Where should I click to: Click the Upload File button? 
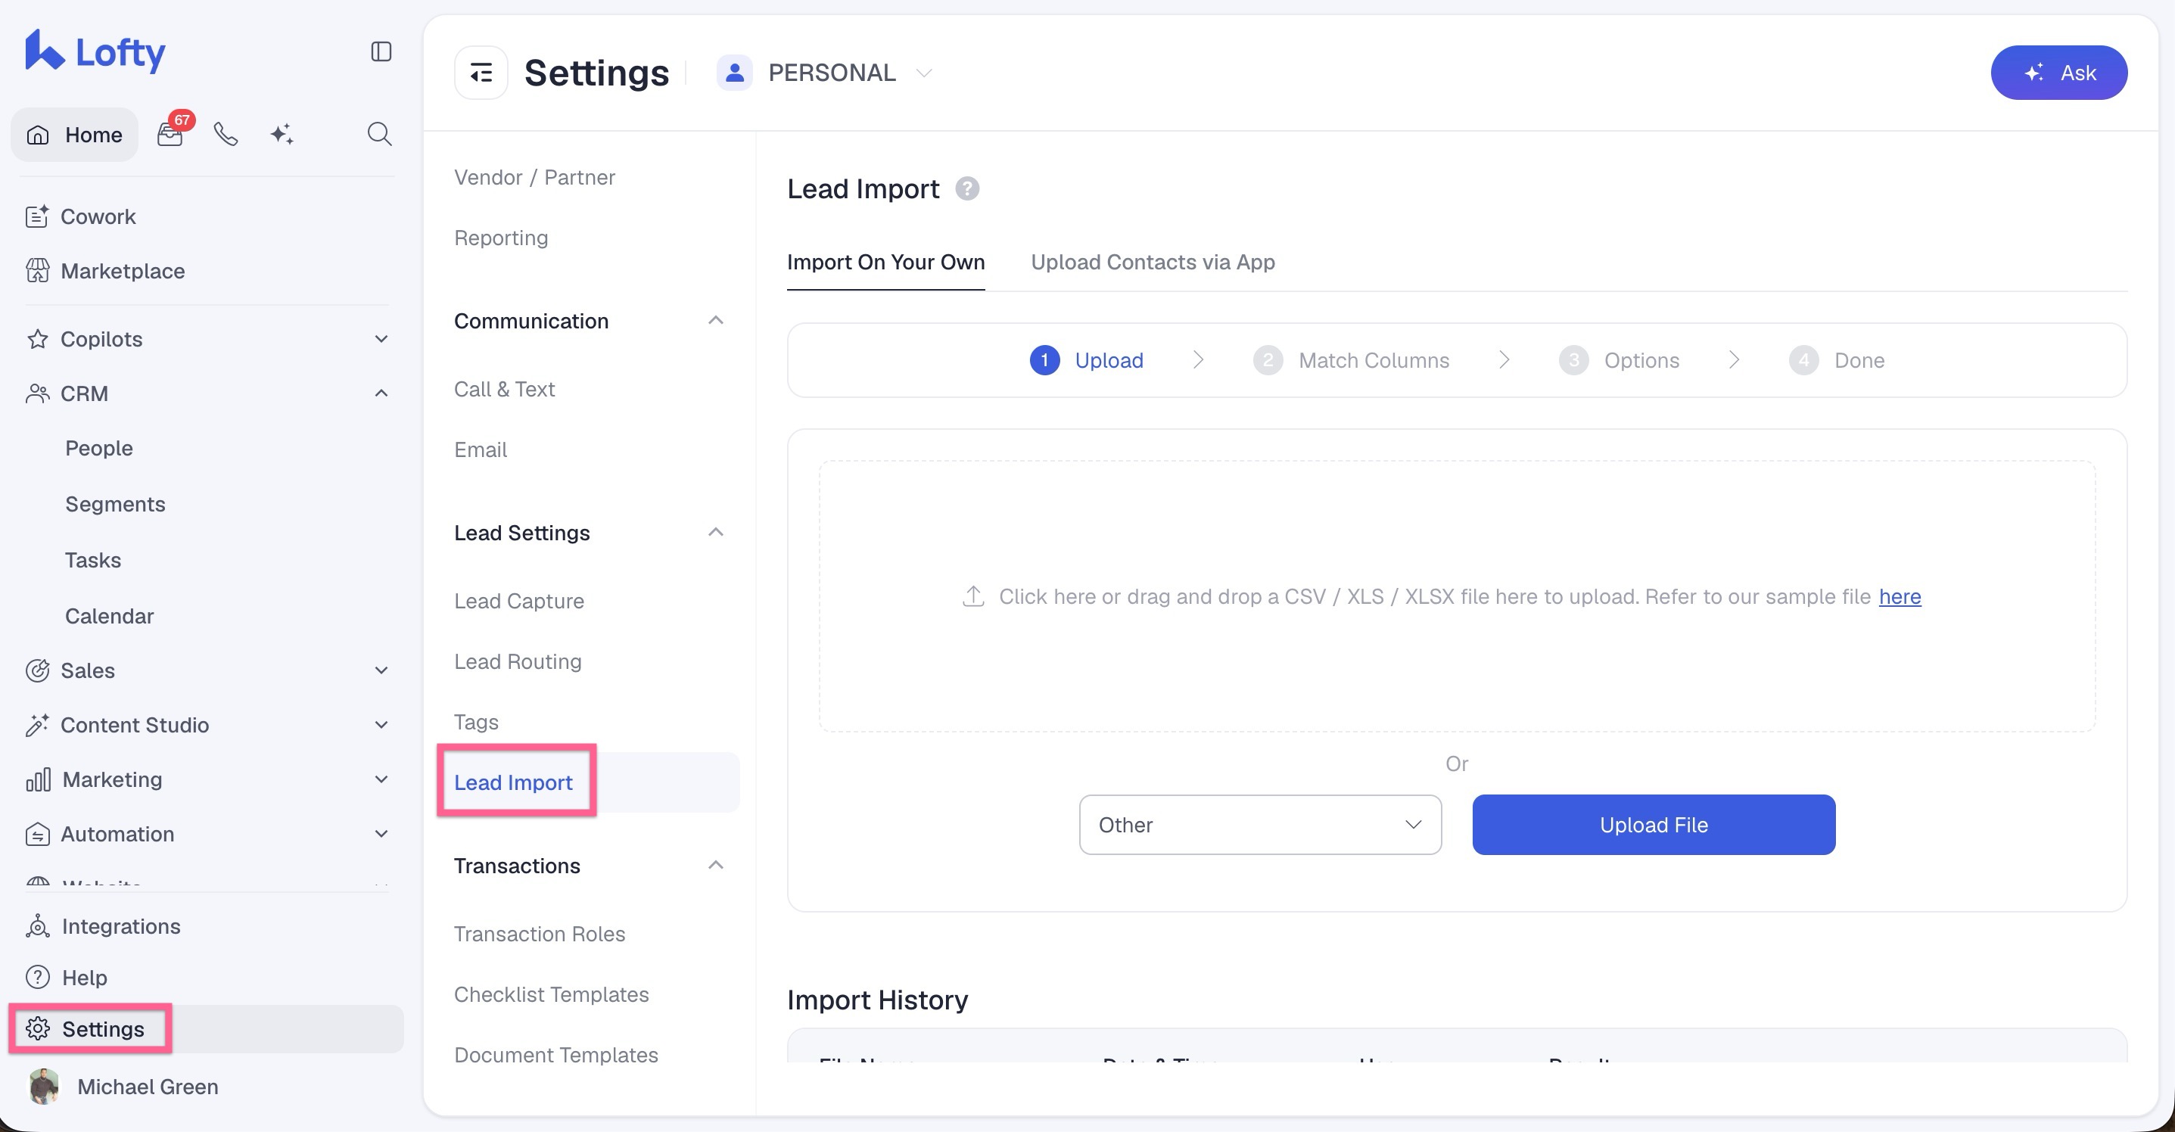click(x=1654, y=825)
